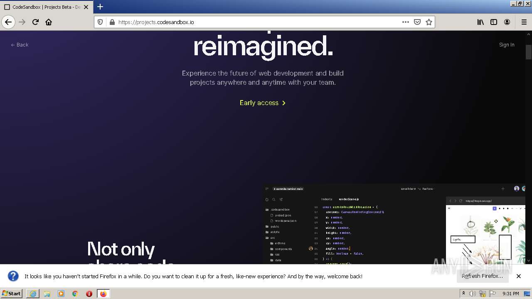532x299 pixels.
Task: Click the code editor product screenshot
Action: 394,223
